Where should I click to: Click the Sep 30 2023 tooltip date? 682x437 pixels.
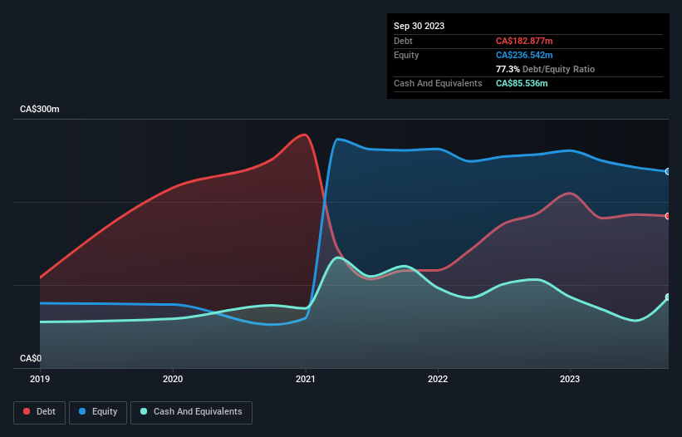419,26
